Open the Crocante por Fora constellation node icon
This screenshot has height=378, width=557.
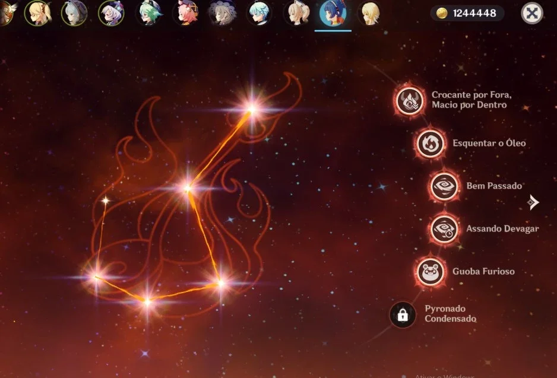point(410,101)
